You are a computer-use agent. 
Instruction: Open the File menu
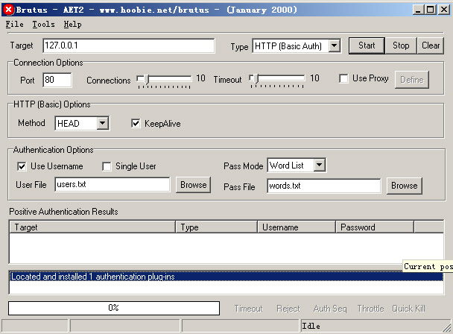tap(14, 25)
